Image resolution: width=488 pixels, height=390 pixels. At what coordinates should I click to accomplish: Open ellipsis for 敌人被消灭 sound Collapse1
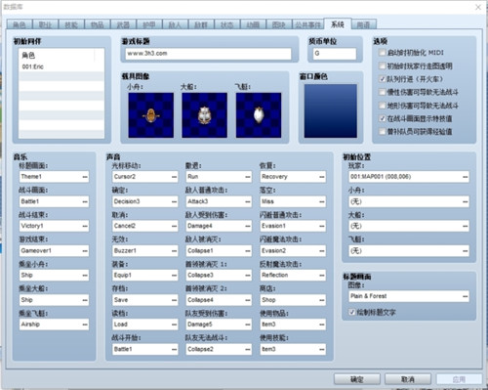[248, 250]
